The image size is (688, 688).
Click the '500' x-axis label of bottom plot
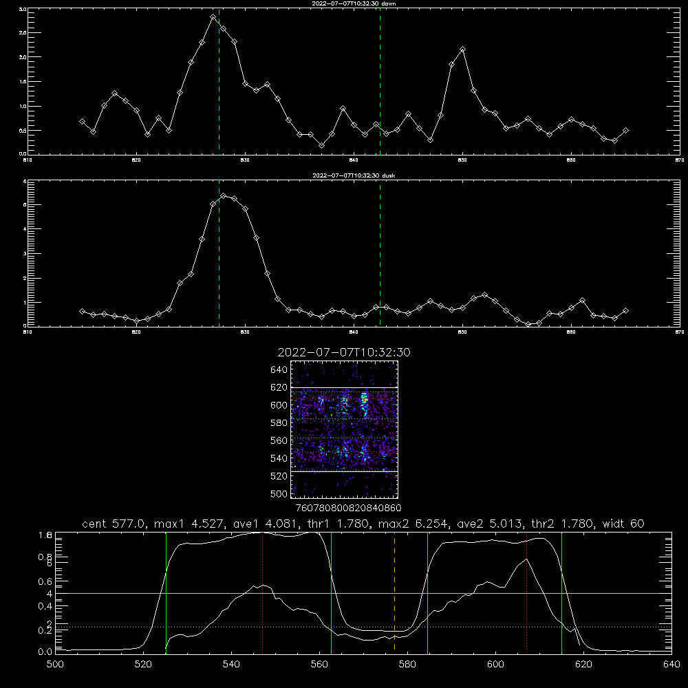click(55, 665)
